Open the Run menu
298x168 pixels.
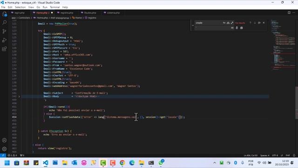pyautogui.click(x=45, y=7)
